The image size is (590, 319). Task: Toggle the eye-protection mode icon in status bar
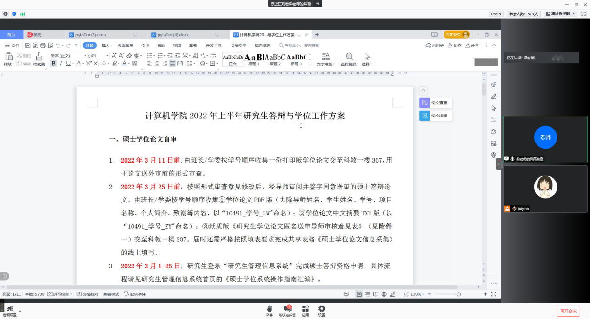tap(346, 294)
